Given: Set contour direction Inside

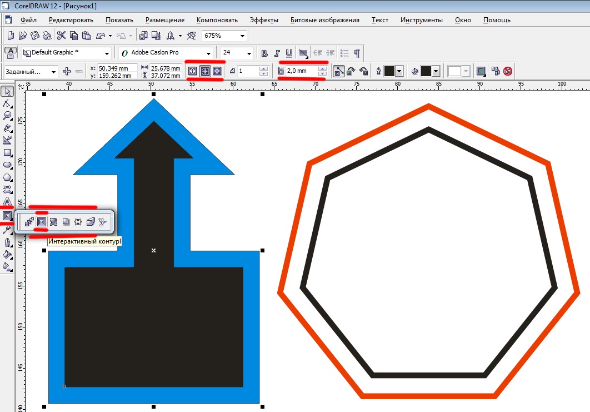Looking at the screenshot, I should 205,71.
